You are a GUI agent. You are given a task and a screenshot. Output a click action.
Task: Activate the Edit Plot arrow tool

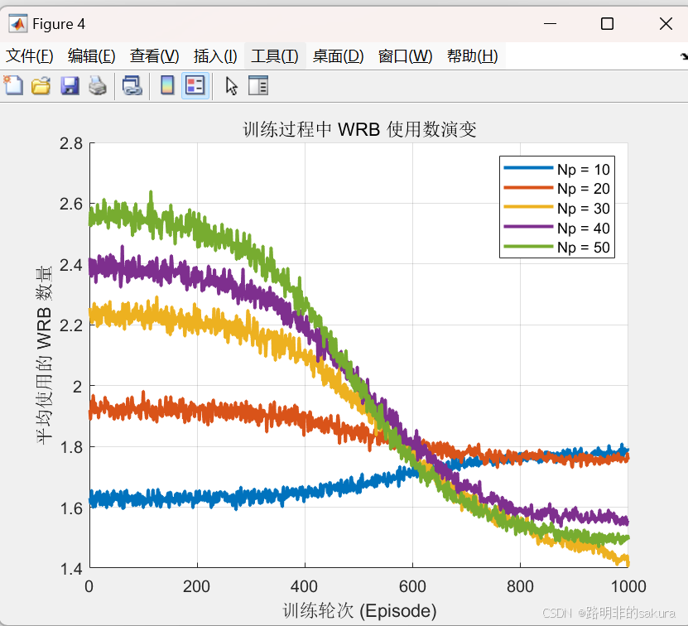click(x=231, y=85)
